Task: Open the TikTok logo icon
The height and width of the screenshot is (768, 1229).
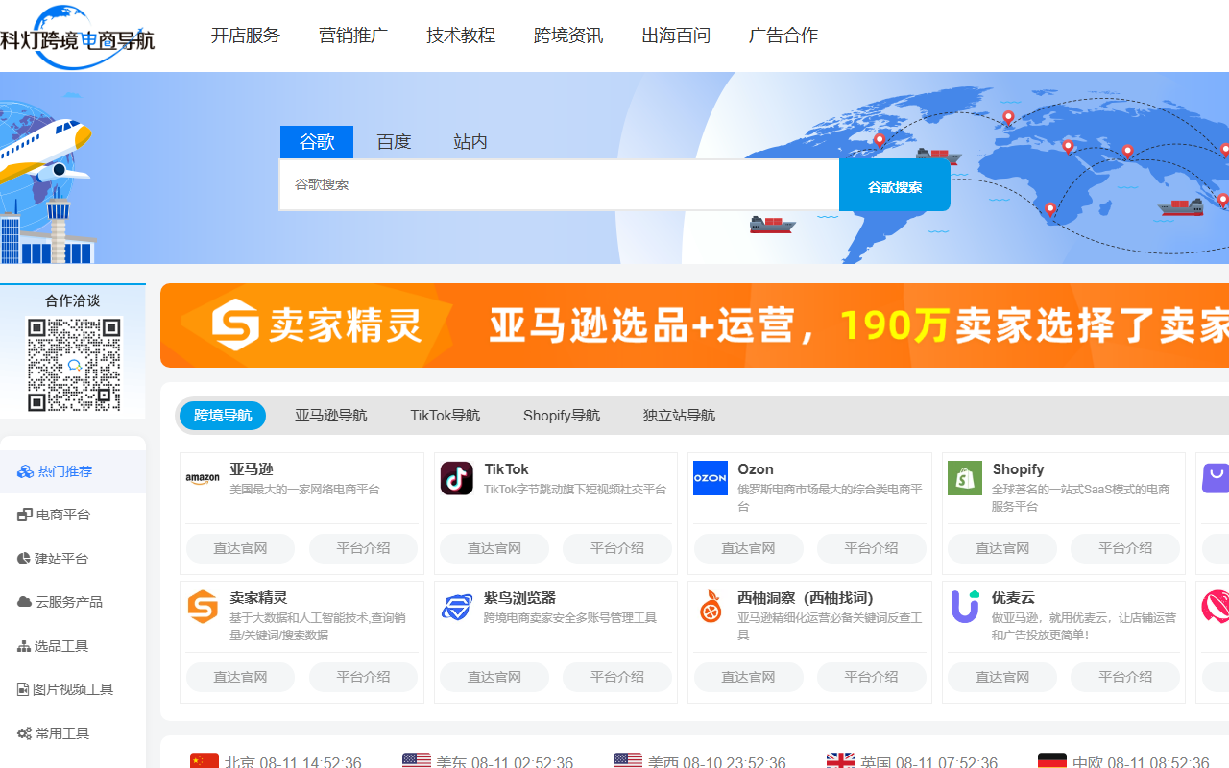Action: click(457, 478)
